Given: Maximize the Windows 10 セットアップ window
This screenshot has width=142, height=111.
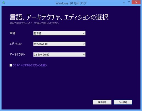Looking at the screenshot, I should [129, 2].
